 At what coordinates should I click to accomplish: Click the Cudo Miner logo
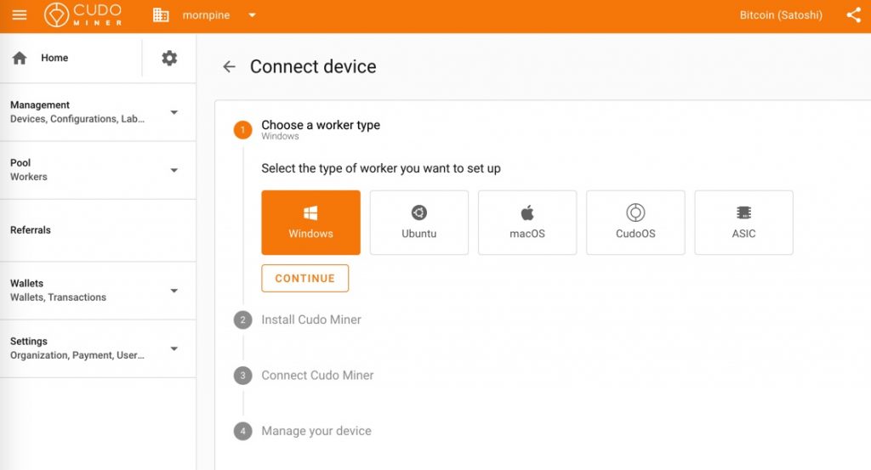click(x=83, y=15)
